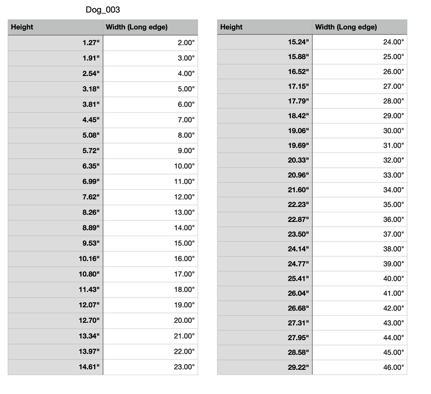431x394 pixels.
Task: Select the width cell 24.00"
Action: 359,42
